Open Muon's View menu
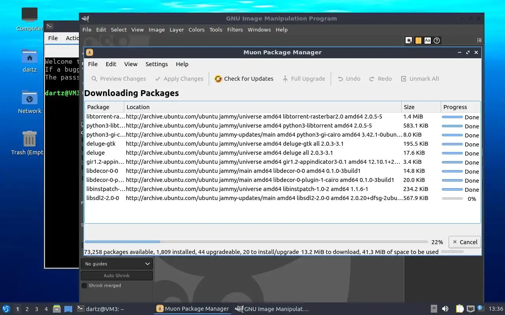The image size is (505, 315). tap(131, 64)
